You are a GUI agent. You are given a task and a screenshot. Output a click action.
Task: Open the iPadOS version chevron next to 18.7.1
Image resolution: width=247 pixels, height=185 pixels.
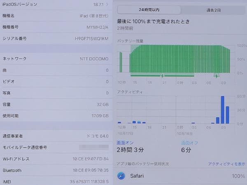107,5
